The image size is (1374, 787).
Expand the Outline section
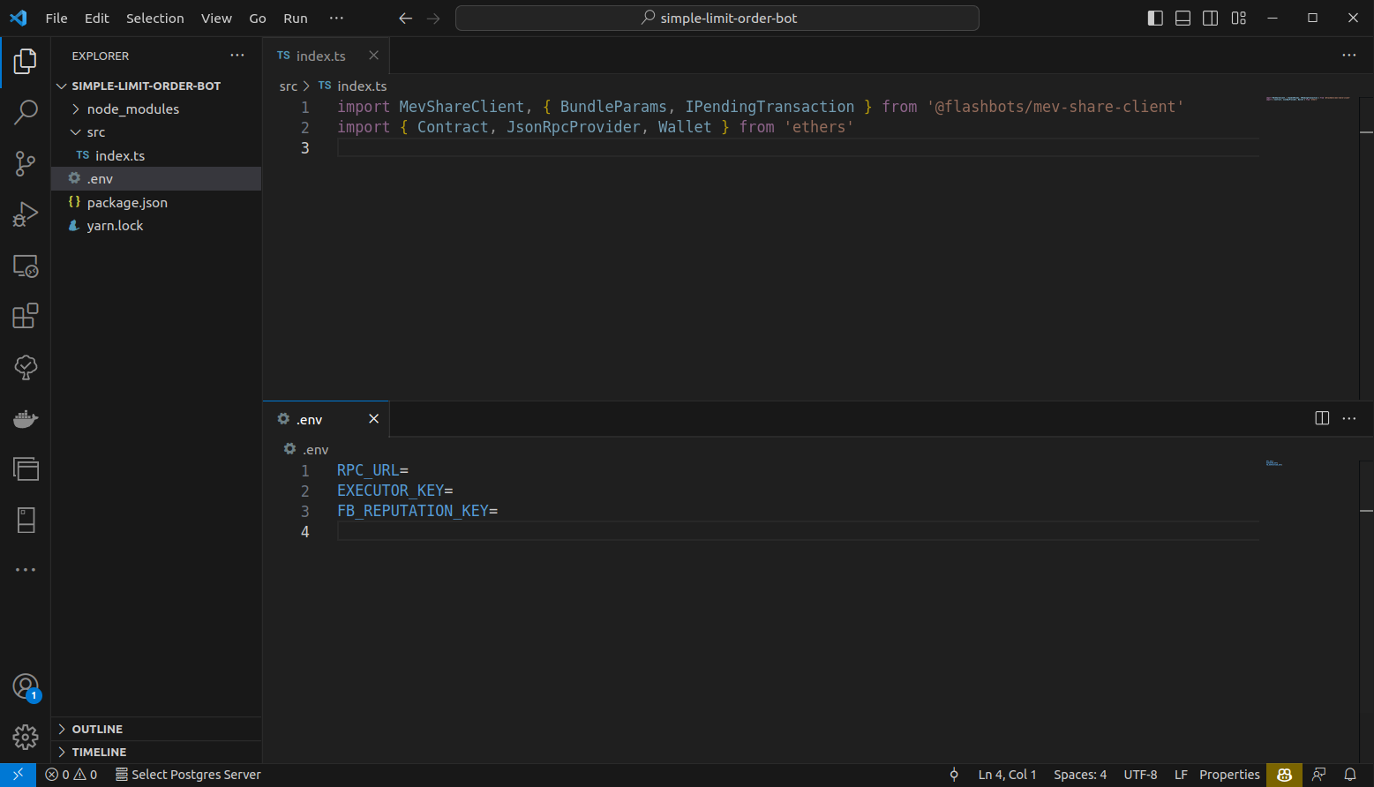tap(97, 730)
